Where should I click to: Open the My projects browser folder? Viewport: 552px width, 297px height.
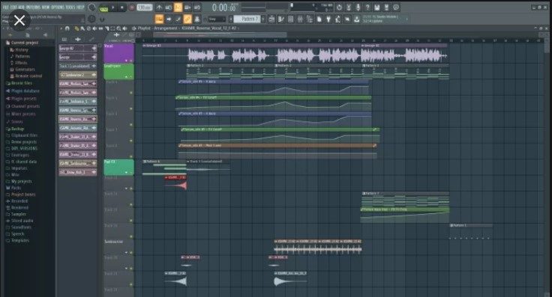pos(19,181)
